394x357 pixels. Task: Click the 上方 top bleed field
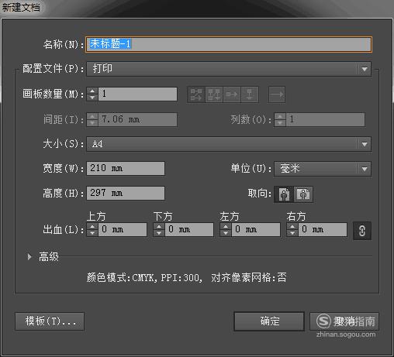[x=123, y=230]
